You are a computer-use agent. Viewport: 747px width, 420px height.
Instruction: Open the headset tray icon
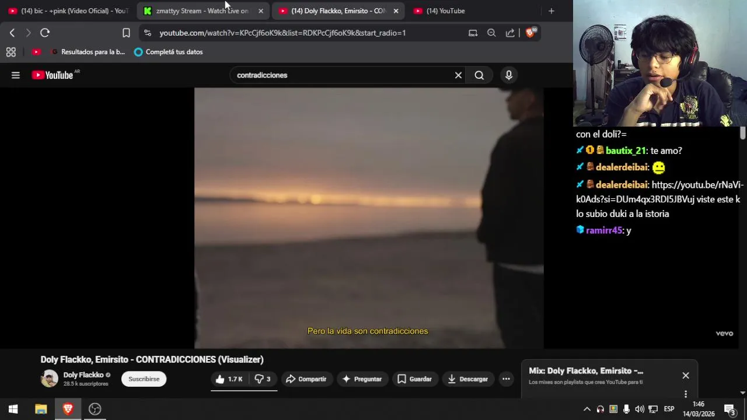tap(601, 409)
